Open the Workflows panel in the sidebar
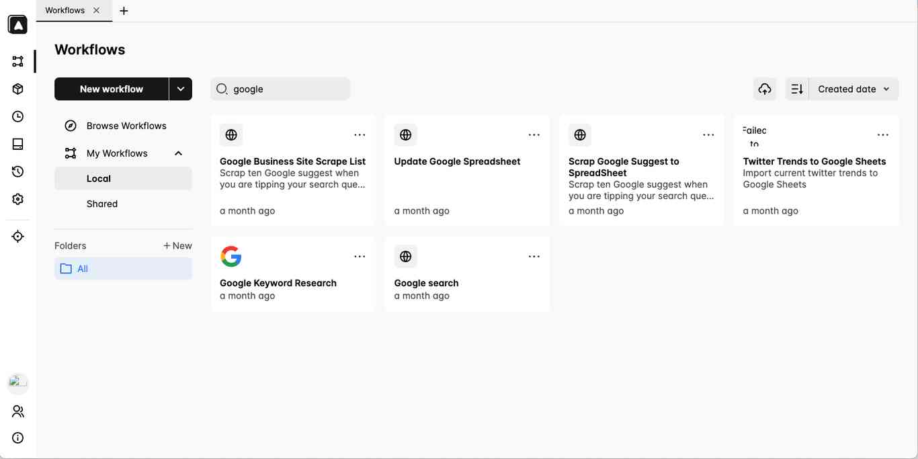This screenshot has width=918, height=459. [17, 60]
